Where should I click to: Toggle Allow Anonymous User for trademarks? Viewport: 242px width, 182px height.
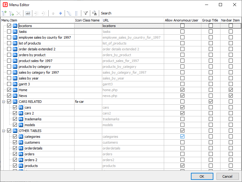pos(183,119)
